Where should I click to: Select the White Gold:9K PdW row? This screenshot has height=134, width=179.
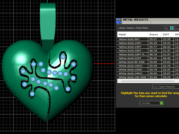148,62
